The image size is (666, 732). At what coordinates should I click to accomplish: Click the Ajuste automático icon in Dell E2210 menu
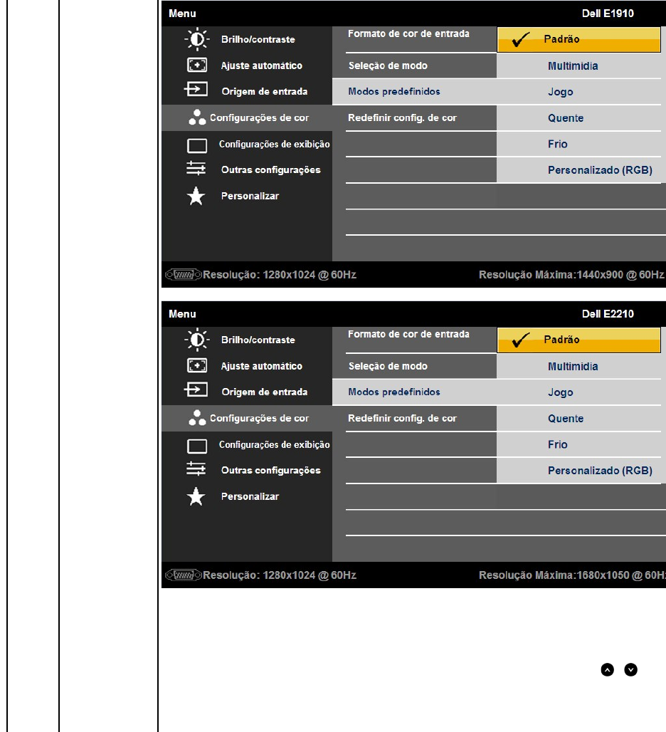[x=197, y=365]
